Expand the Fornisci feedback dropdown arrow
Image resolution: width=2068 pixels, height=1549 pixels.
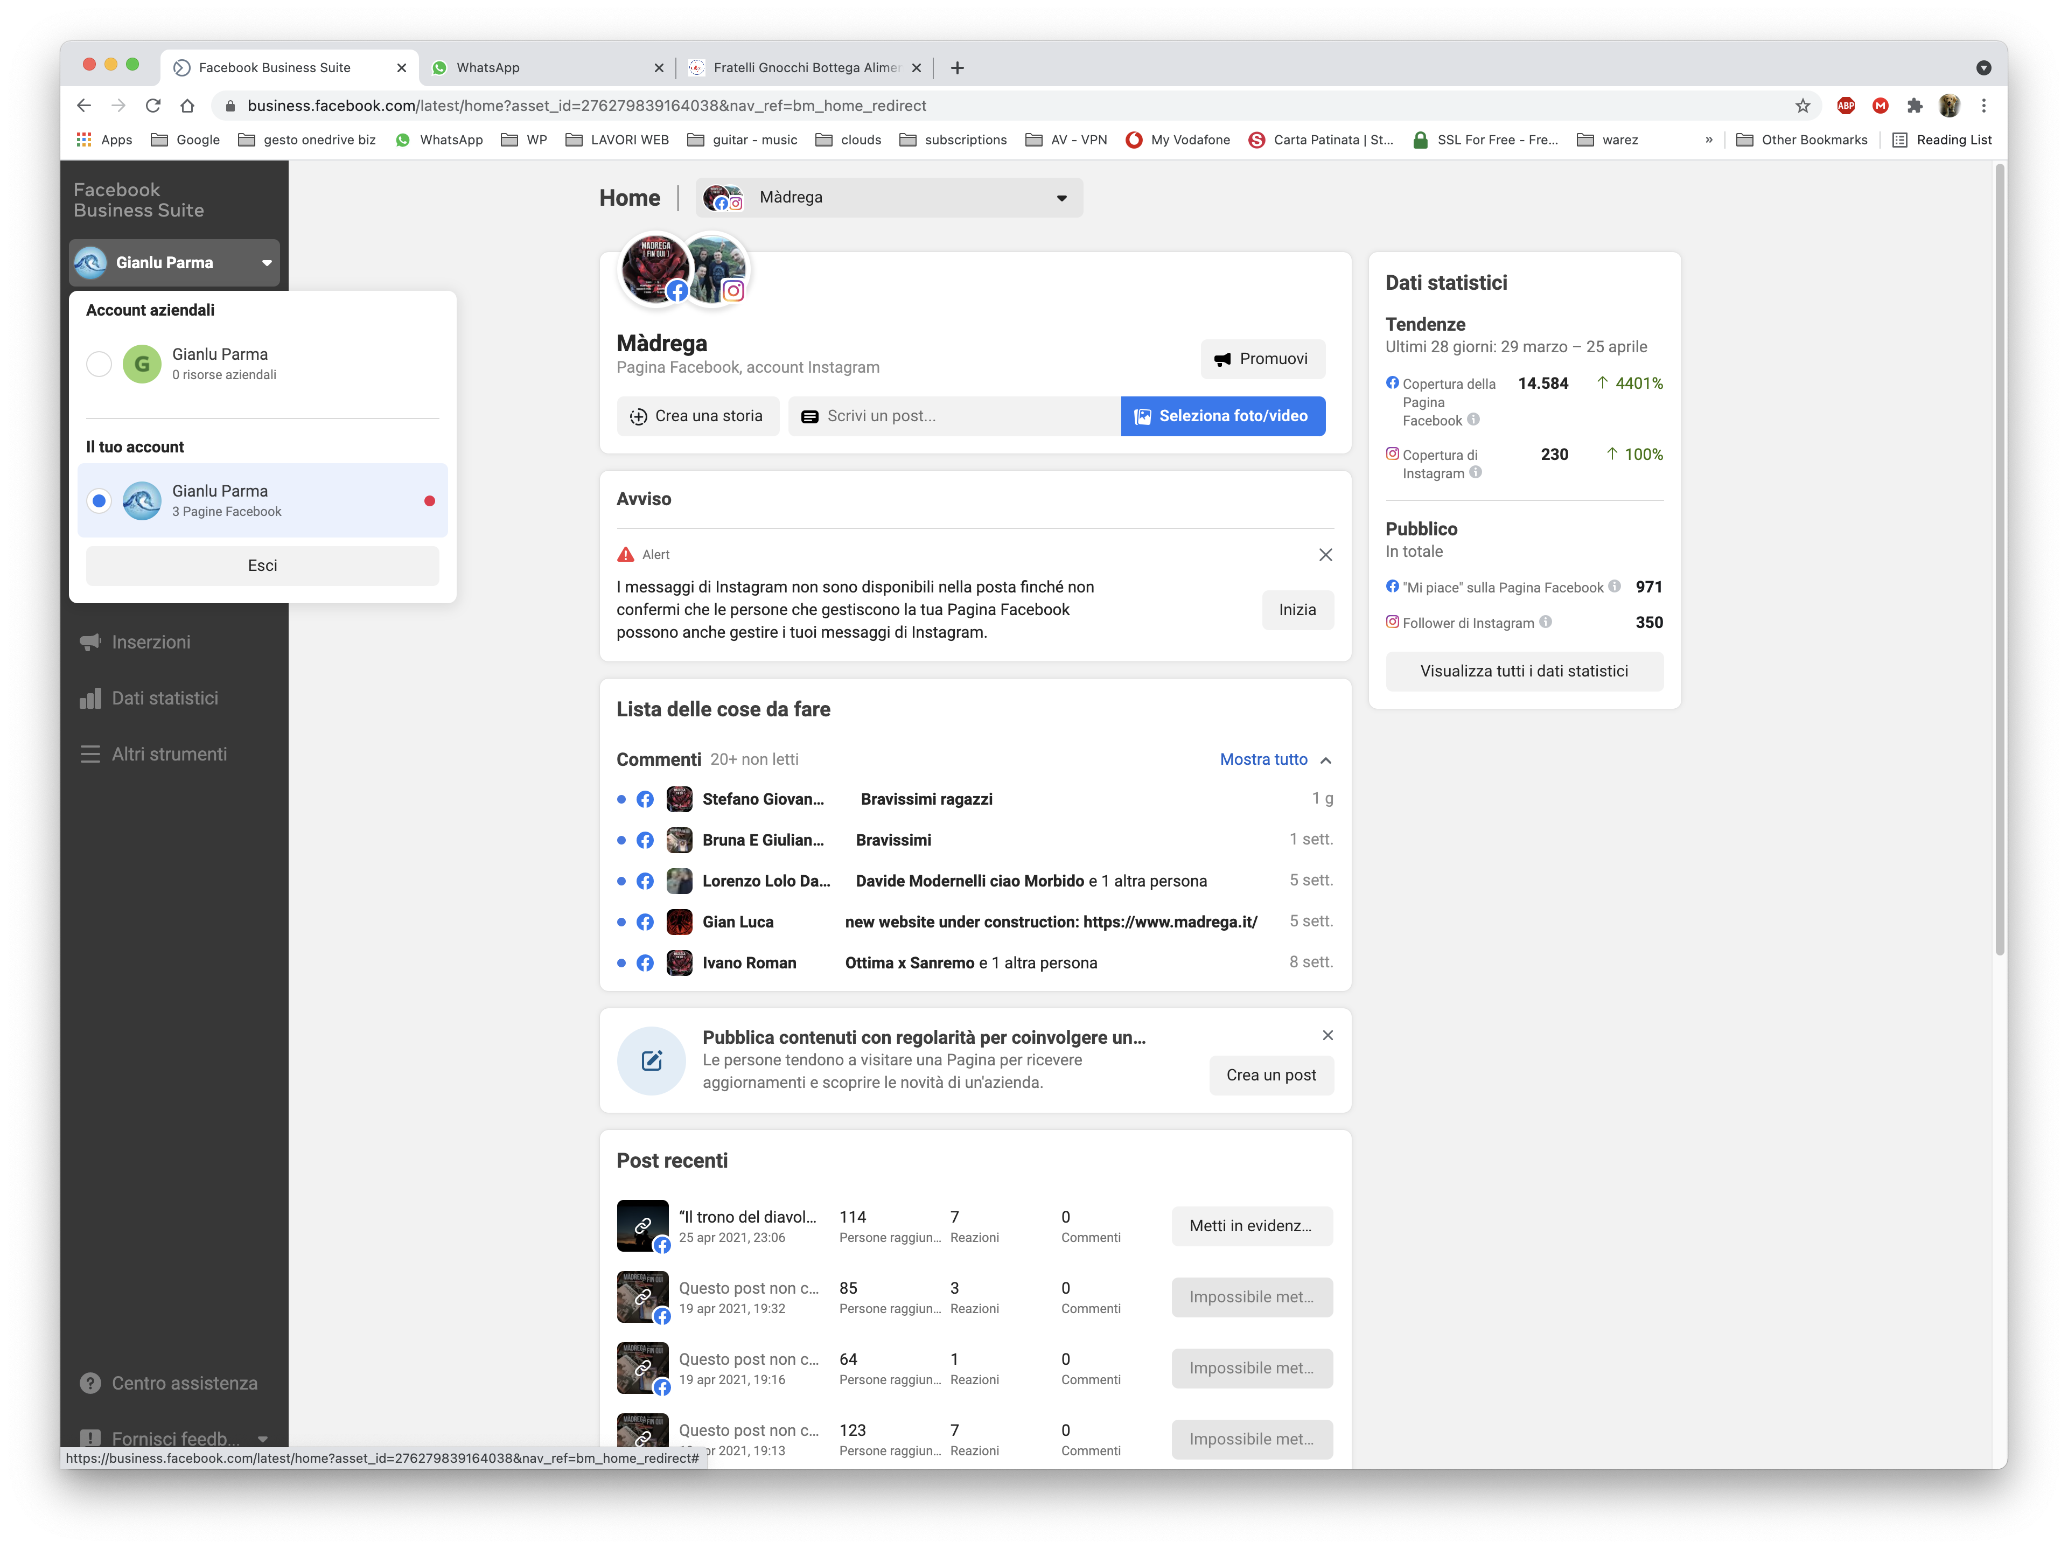point(263,1439)
